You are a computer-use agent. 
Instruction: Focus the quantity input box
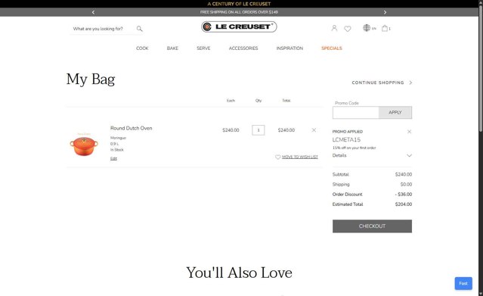click(x=259, y=130)
